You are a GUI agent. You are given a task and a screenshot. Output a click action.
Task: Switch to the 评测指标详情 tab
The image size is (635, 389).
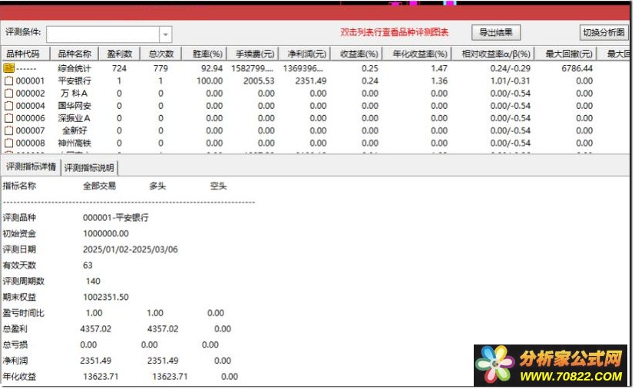coord(31,166)
